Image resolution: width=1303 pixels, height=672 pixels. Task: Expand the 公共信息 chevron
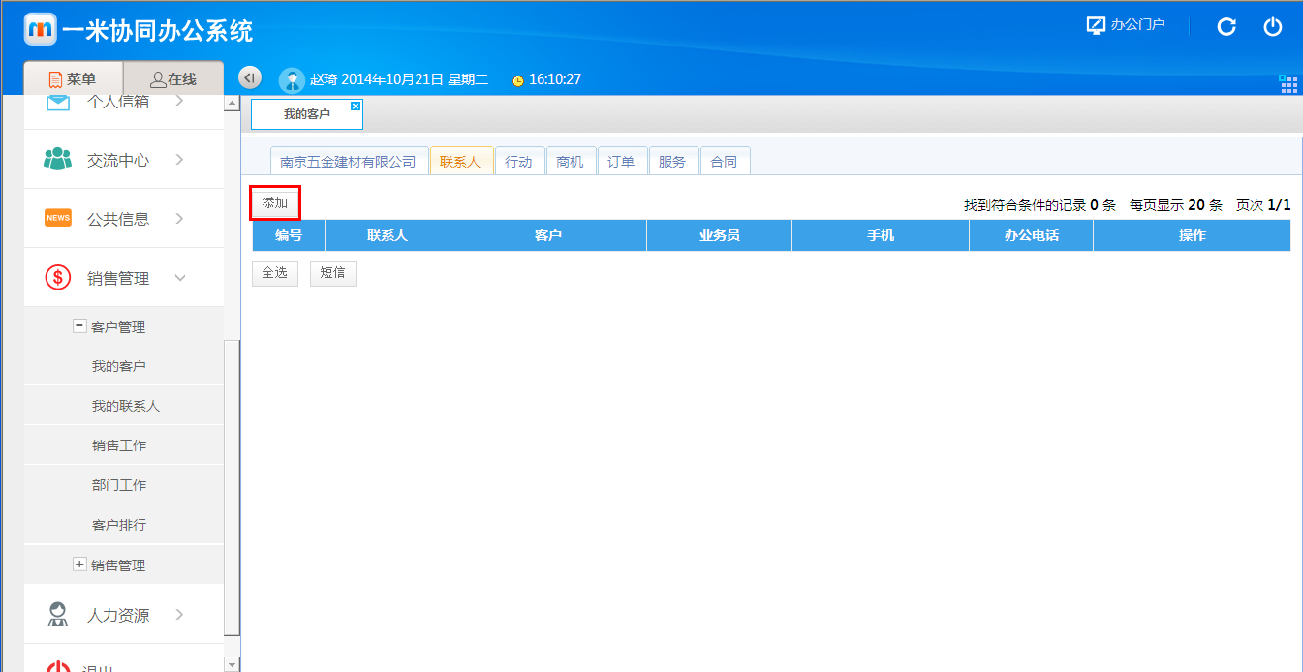[x=179, y=219]
